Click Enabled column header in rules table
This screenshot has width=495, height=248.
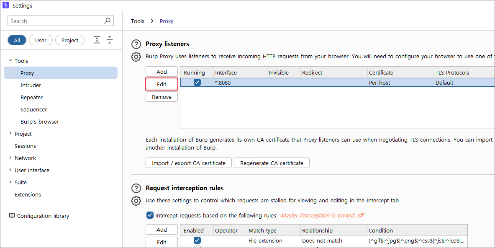point(197,230)
